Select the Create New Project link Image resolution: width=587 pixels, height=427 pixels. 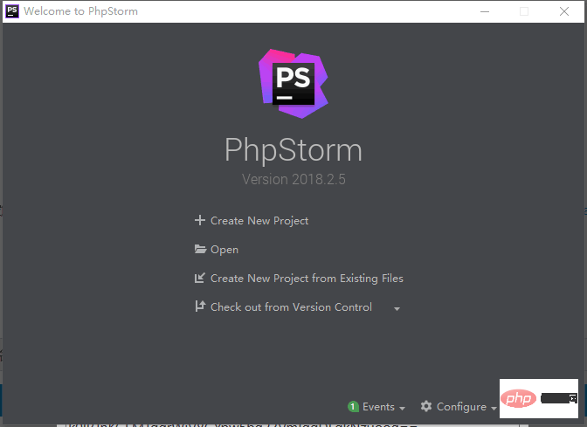(259, 221)
